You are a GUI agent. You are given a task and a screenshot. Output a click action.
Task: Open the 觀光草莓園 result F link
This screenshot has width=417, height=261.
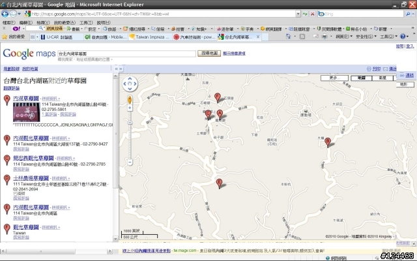pyautogui.click(x=26, y=227)
